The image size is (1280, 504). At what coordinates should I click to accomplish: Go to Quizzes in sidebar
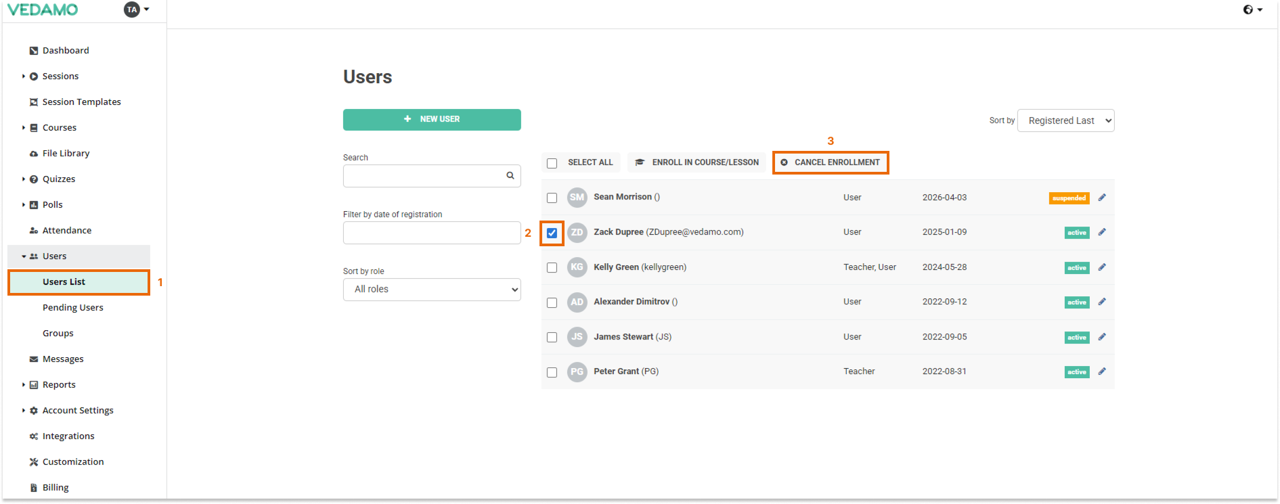(59, 179)
